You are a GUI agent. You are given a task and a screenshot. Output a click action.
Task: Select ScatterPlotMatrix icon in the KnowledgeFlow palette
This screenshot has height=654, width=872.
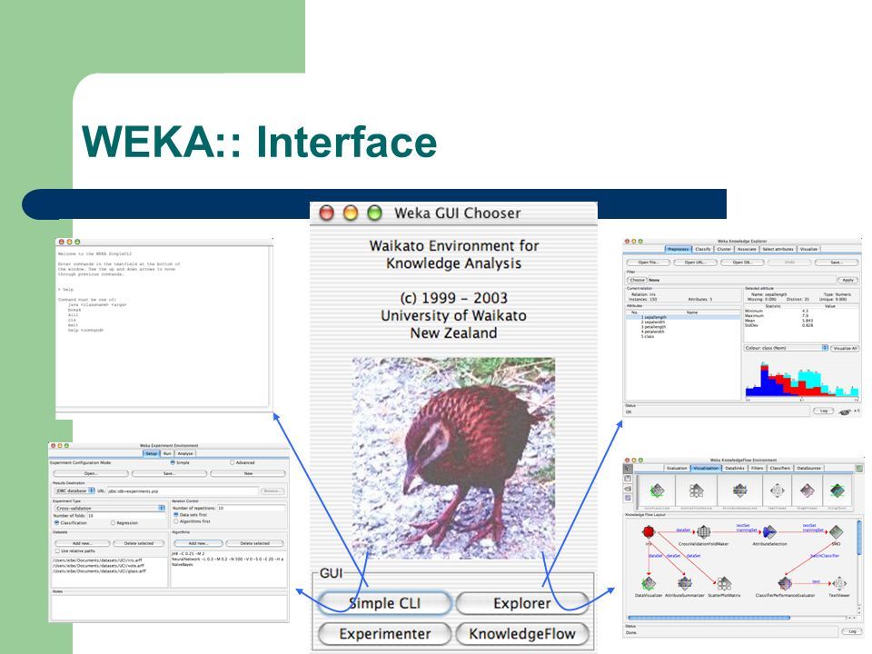pyautogui.click(x=697, y=490)
